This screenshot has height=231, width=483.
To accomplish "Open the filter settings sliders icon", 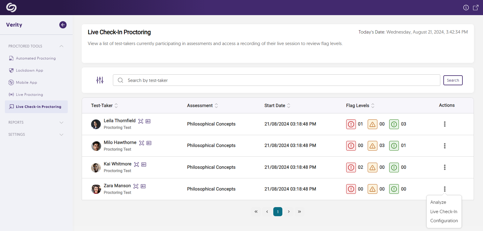I will pyautogui.click(x=100, y=80).
